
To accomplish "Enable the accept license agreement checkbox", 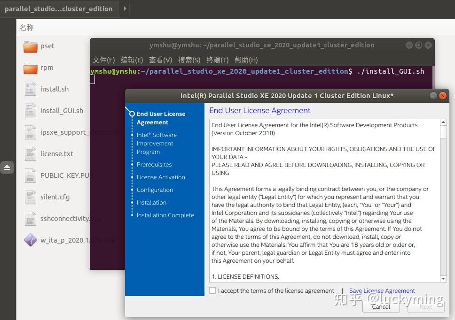I will pos(212,290).
